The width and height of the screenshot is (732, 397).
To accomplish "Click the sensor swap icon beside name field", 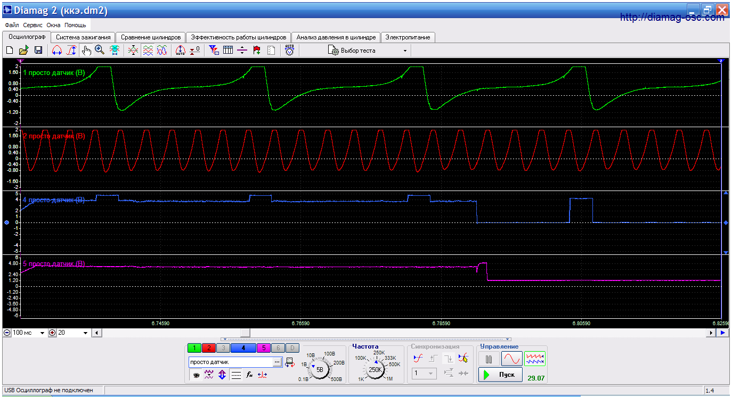I will [x=290, y=362].
